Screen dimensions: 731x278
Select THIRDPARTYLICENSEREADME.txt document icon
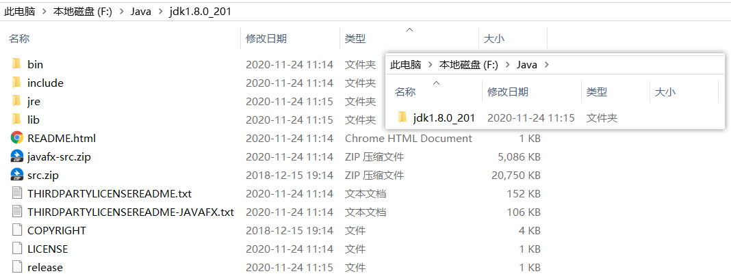[x=17, y=193]
